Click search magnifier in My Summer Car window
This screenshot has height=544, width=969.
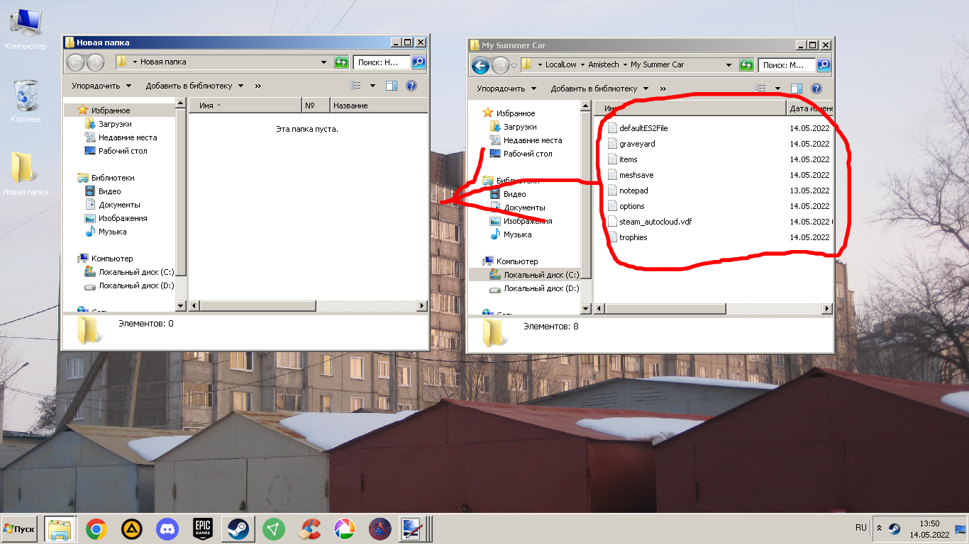(824, 65)
